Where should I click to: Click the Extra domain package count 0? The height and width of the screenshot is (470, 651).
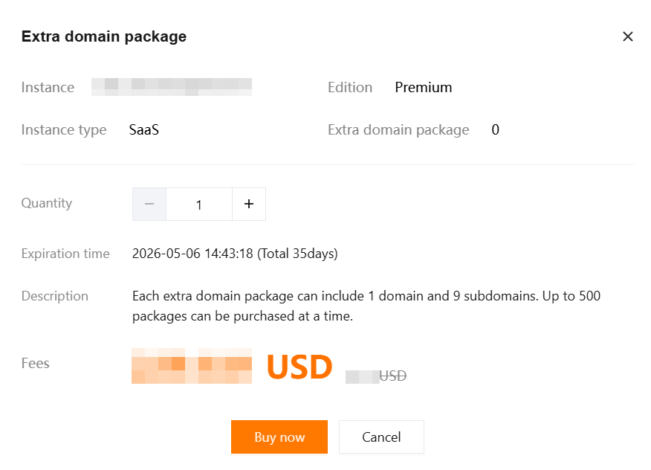(496, 130)
